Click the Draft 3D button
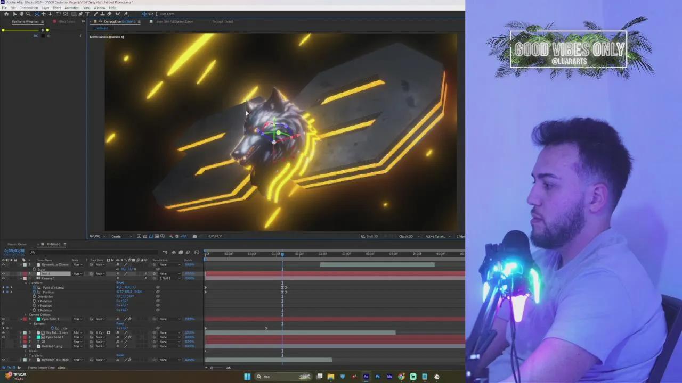This screenshot has width=682, height=383. click(x=369, y=236)
